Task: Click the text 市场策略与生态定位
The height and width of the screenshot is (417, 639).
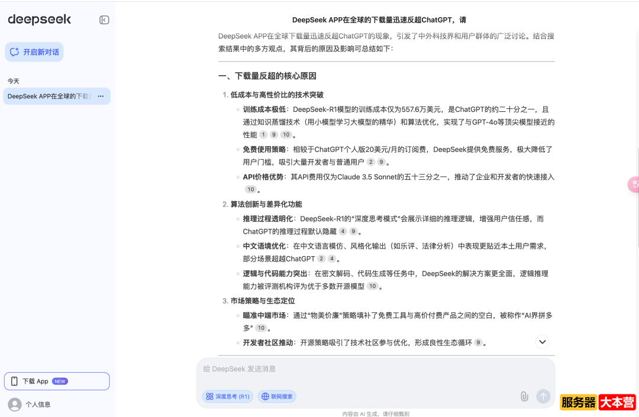Action: coord(263,301)
